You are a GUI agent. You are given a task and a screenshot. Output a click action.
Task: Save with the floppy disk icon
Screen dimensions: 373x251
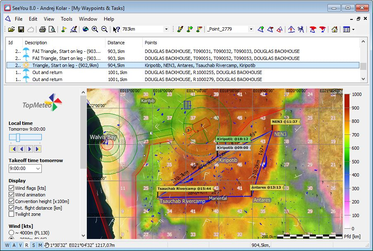(21, 29)
